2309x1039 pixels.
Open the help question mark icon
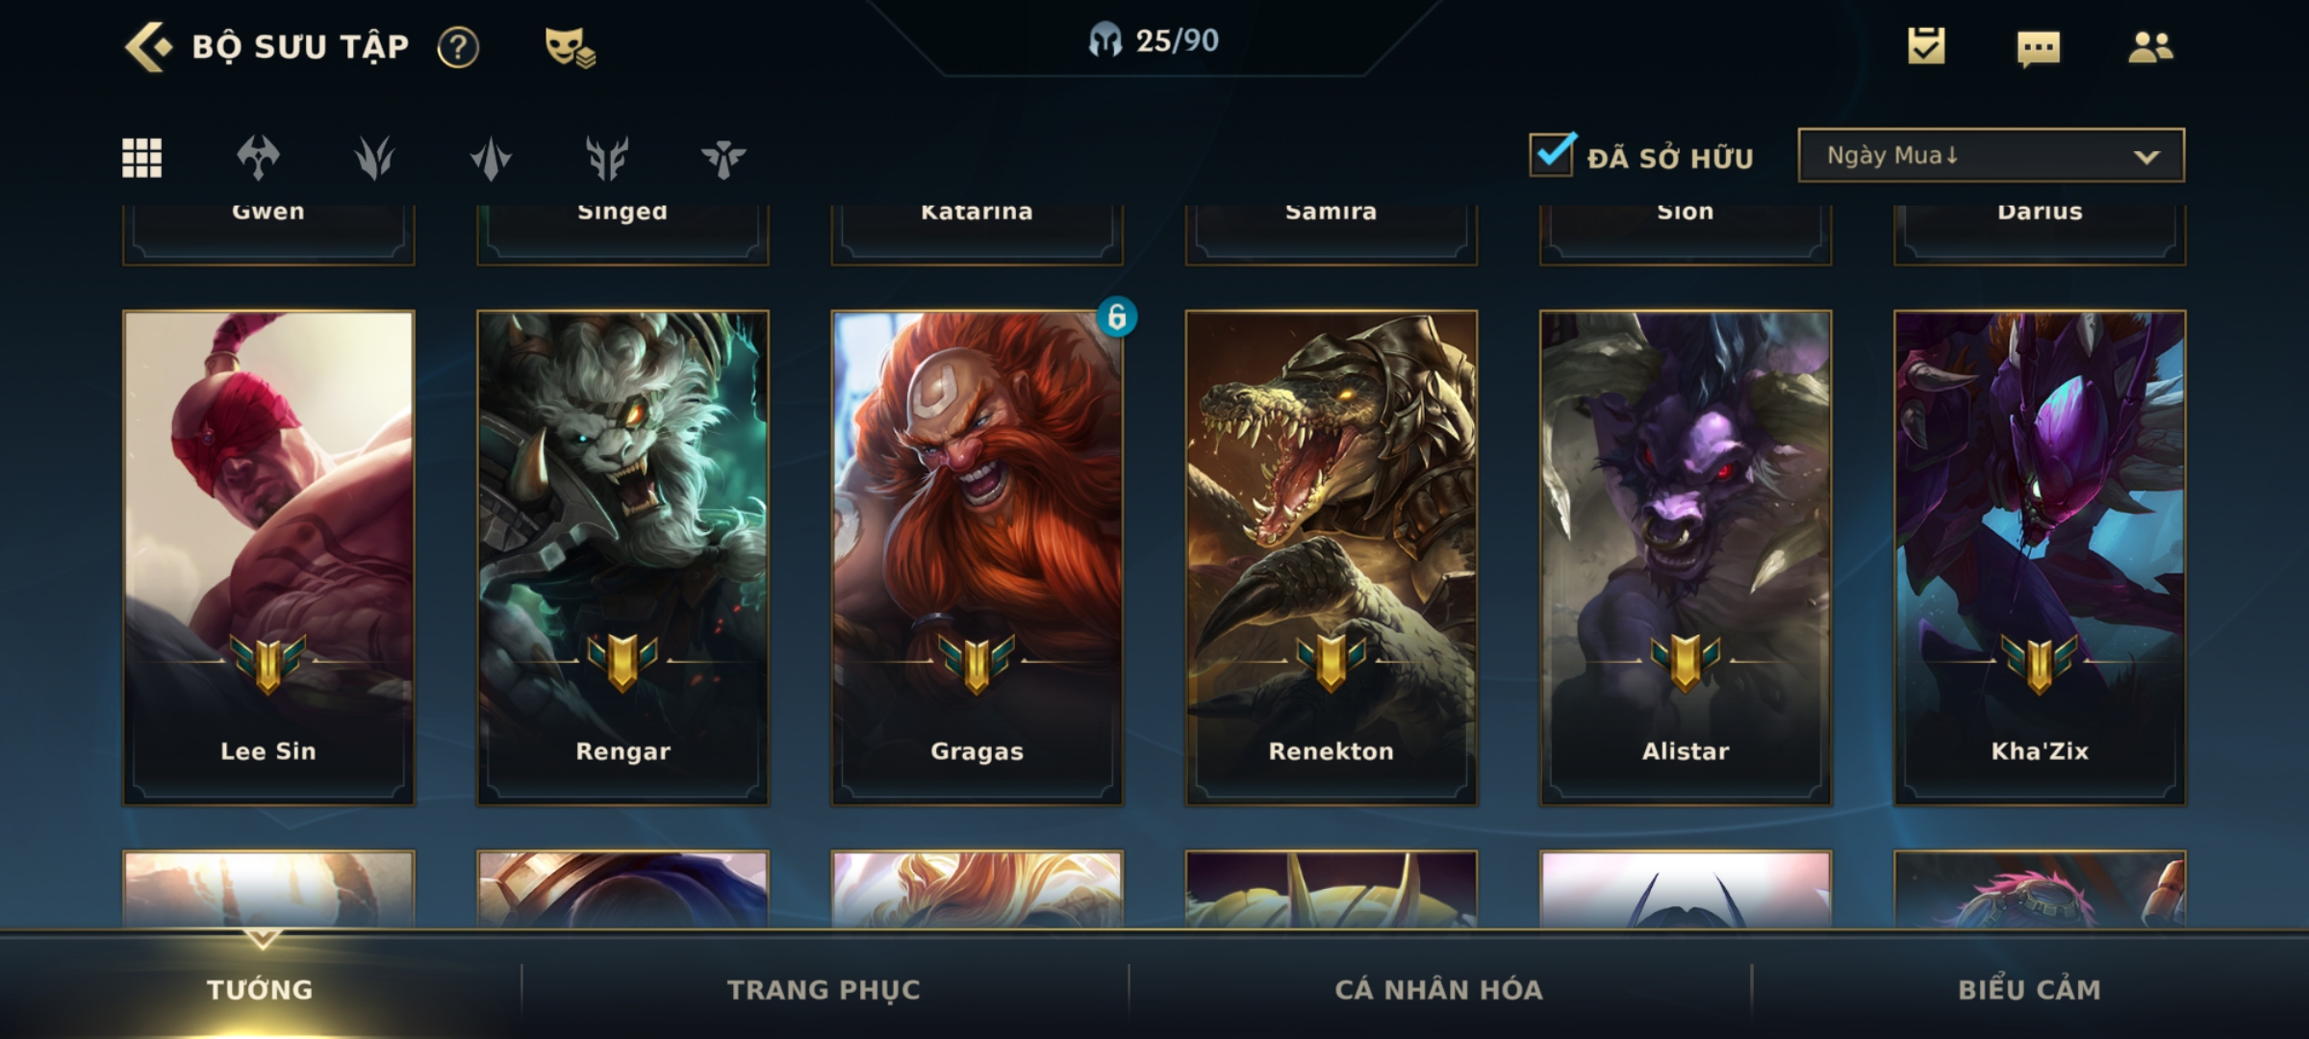click(x=458, y=47)
